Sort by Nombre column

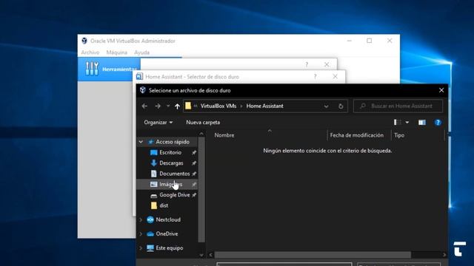(224, 135)
